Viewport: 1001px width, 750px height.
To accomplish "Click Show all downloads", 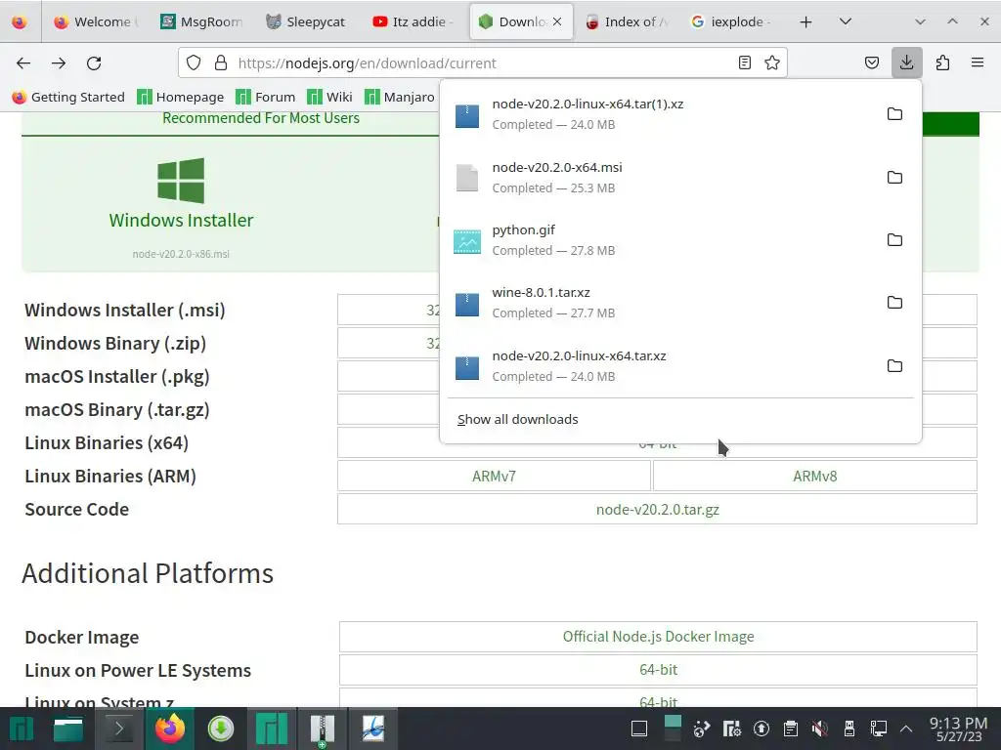I will coord(518,419).
